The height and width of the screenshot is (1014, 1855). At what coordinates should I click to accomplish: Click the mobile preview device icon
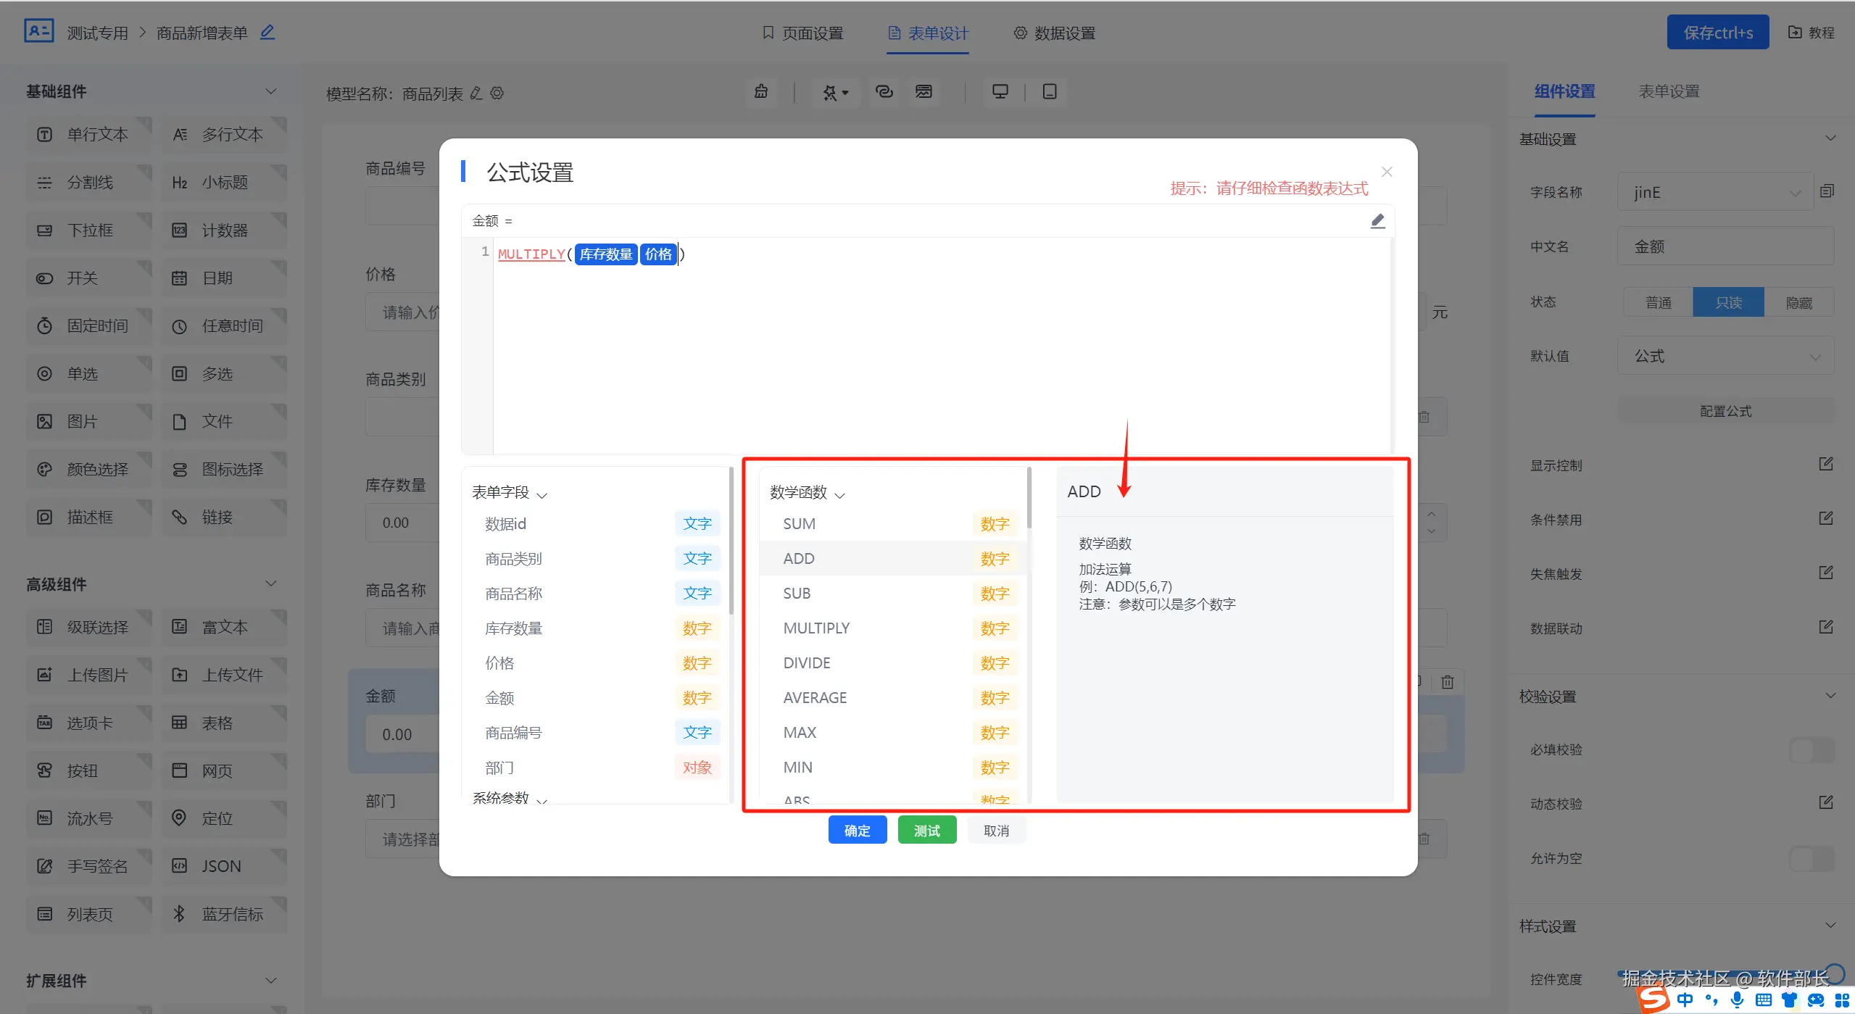pos(1049,92)
